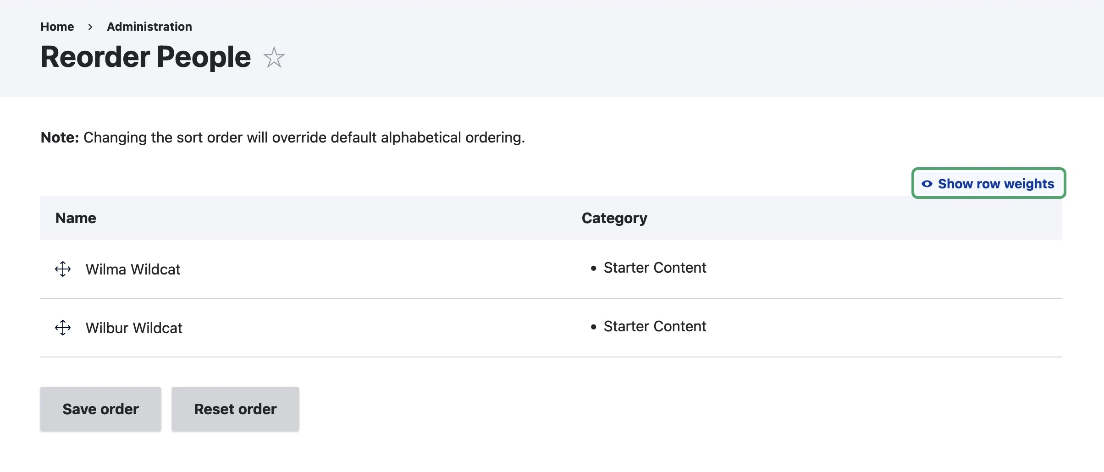Open the Administration breadcrumb link
Screen dimensions: 1104x472
click(x=149, y=27)
